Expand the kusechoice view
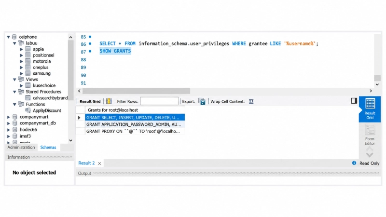The height and width of the screenshot is (217, 386). pos(21,86)
